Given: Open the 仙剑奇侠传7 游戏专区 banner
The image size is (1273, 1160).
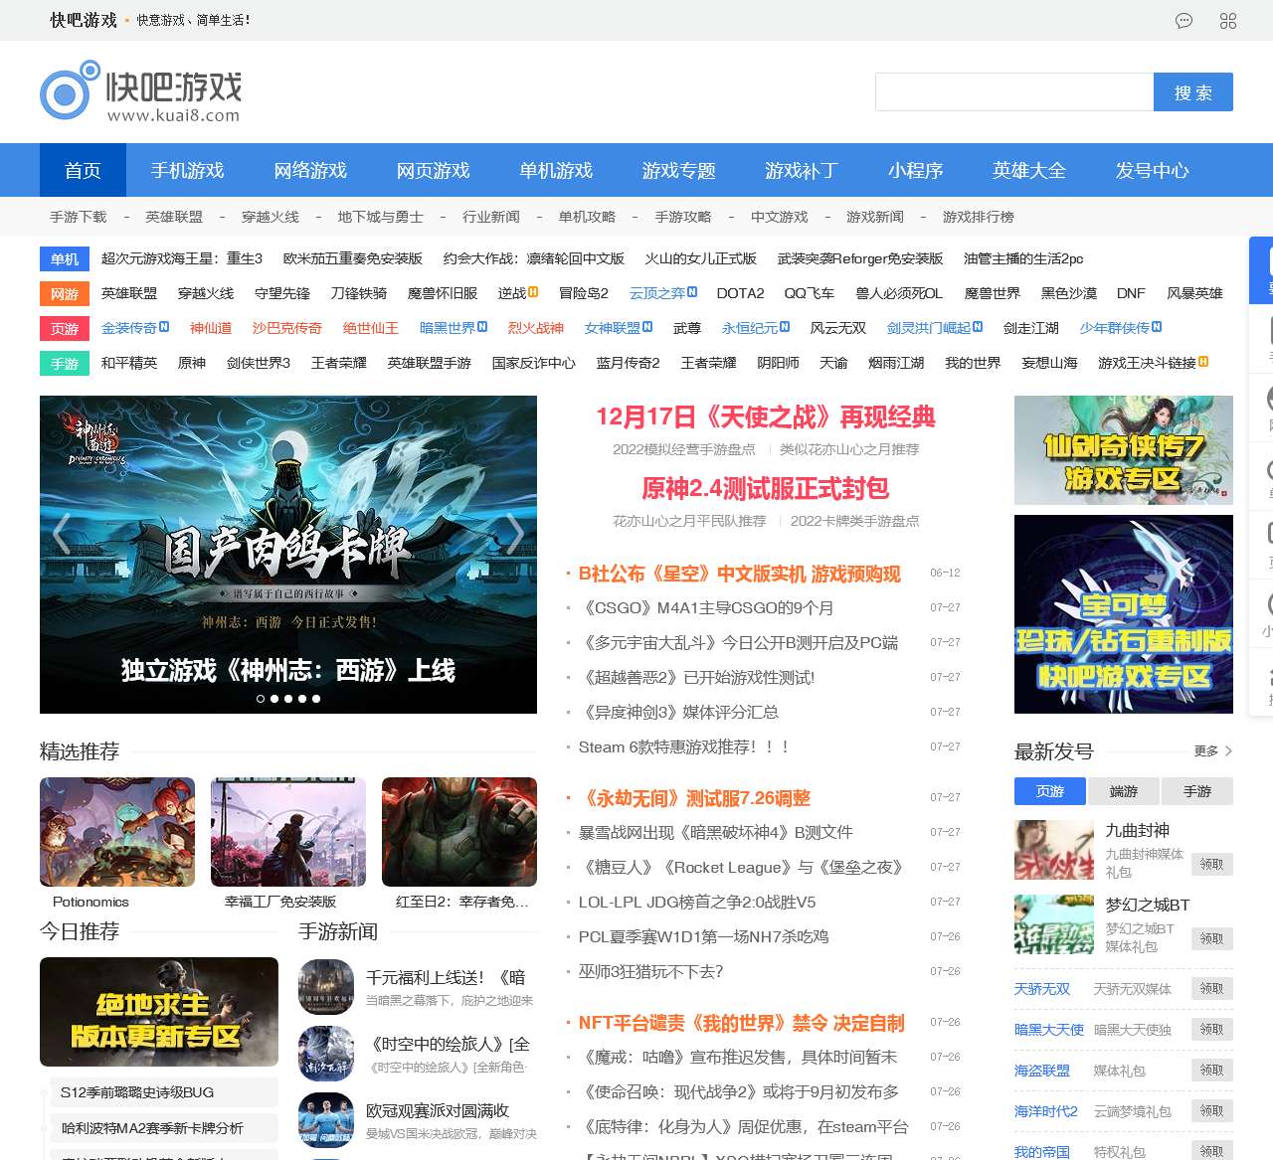Looking at the screenshot, I should 1124,450.
